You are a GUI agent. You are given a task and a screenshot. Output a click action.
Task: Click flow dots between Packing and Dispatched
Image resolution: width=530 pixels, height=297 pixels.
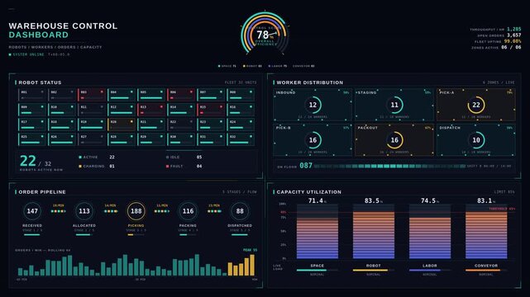[x=214, y=211]
